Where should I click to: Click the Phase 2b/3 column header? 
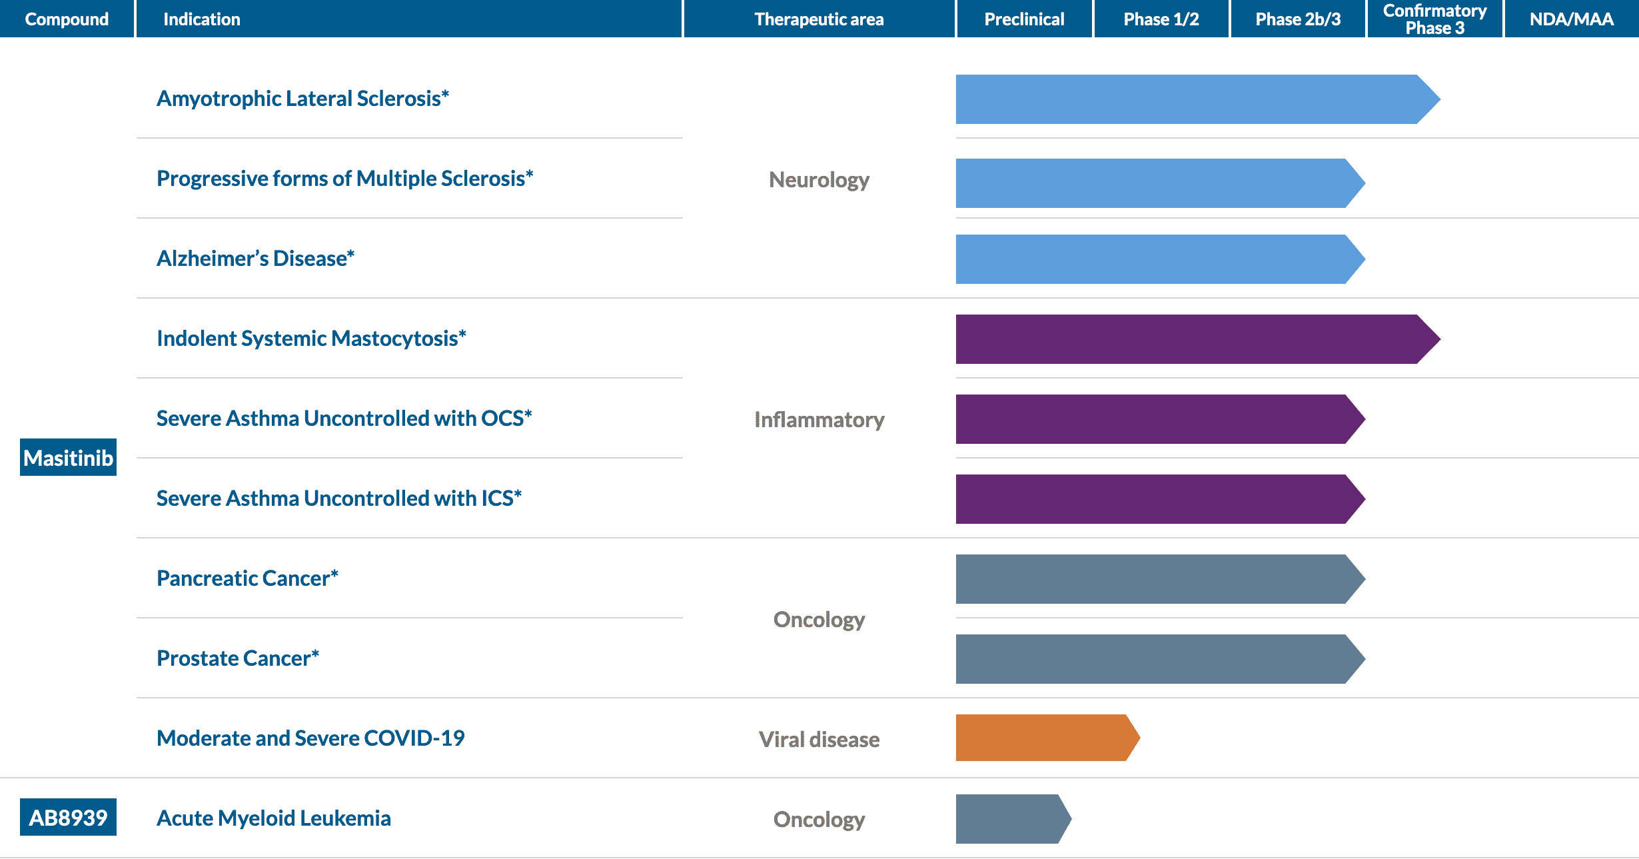1298,19
